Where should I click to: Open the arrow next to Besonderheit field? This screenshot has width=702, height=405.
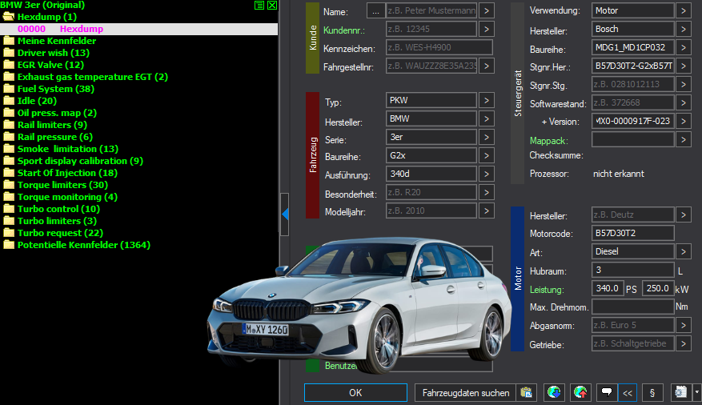point(487,192)
